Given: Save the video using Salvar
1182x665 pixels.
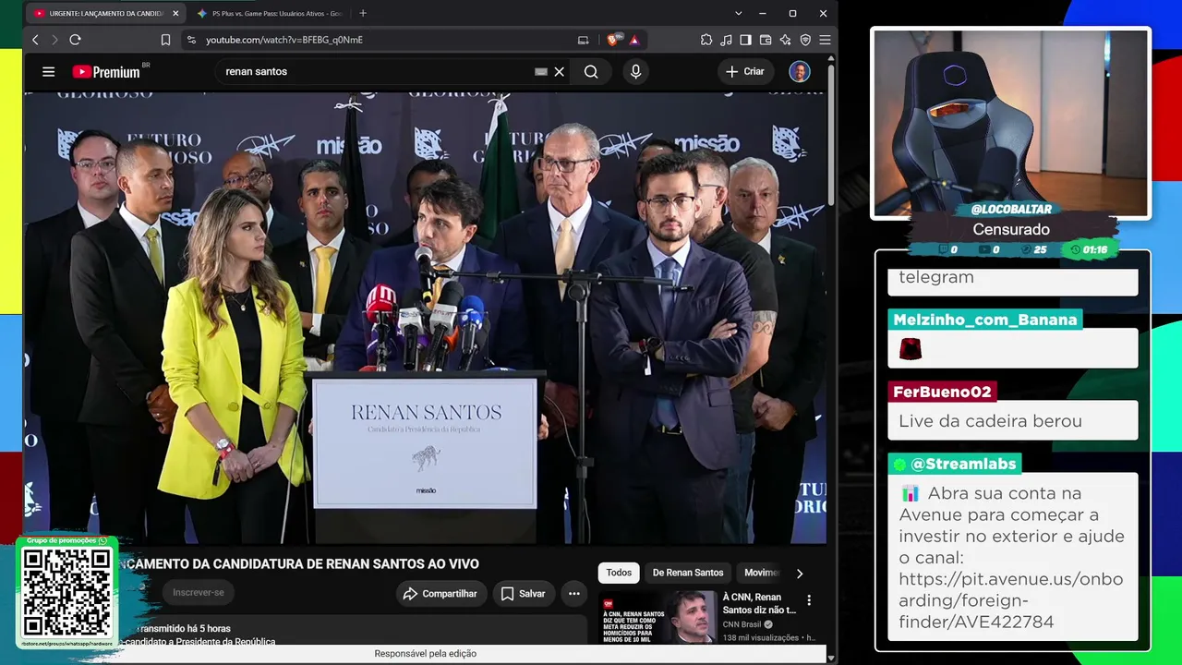Looking at the screenshot, I should coord(524,593).
